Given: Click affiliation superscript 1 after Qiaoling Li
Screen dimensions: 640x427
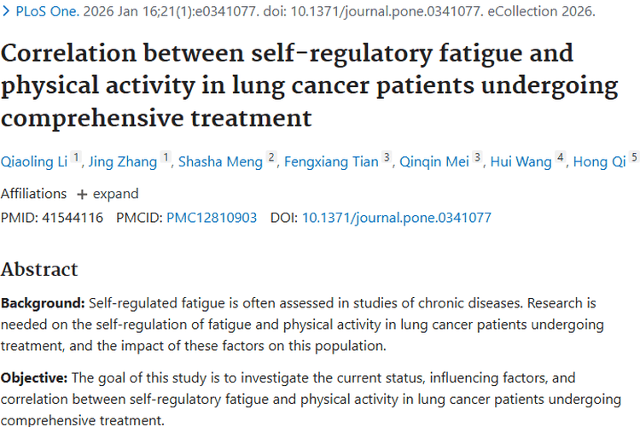Looking at the screenshot, I should [x=75, y=158].
